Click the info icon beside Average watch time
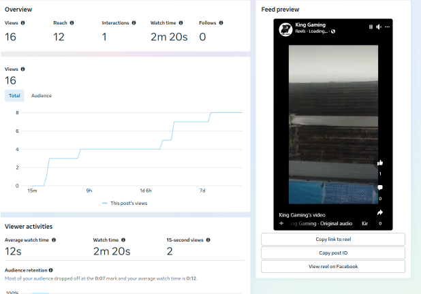 coord(54,240)
